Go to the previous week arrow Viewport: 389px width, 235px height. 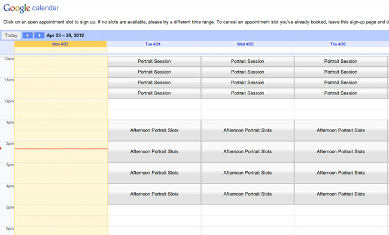[28, 35]
